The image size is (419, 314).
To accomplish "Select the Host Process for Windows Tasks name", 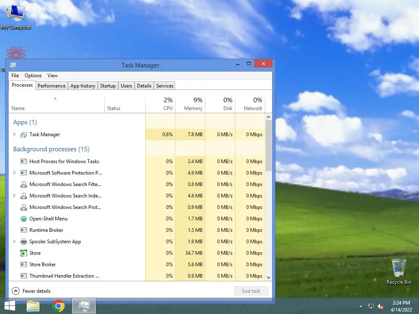I will click(64, 161).
